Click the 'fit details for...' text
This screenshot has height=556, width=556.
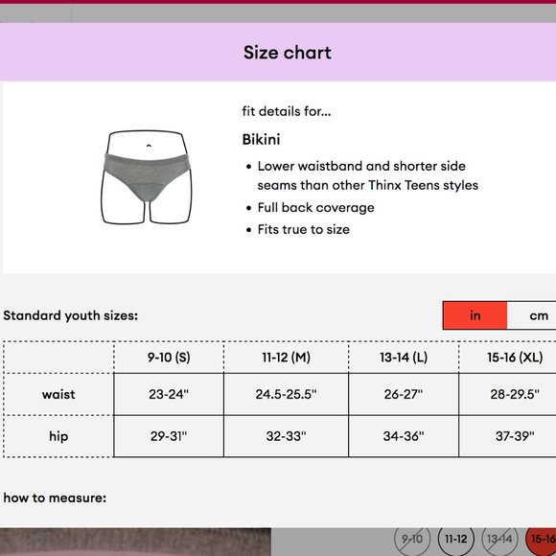click(x=287, y=111)
